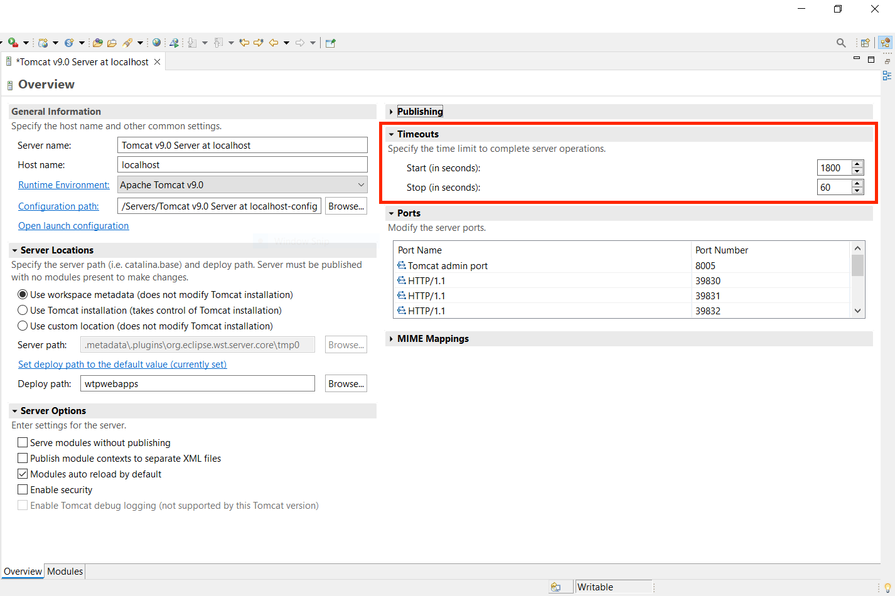Decrease the Stop timeout with down arrow
Screen dimensions: 895x596
tap(857, 191)
